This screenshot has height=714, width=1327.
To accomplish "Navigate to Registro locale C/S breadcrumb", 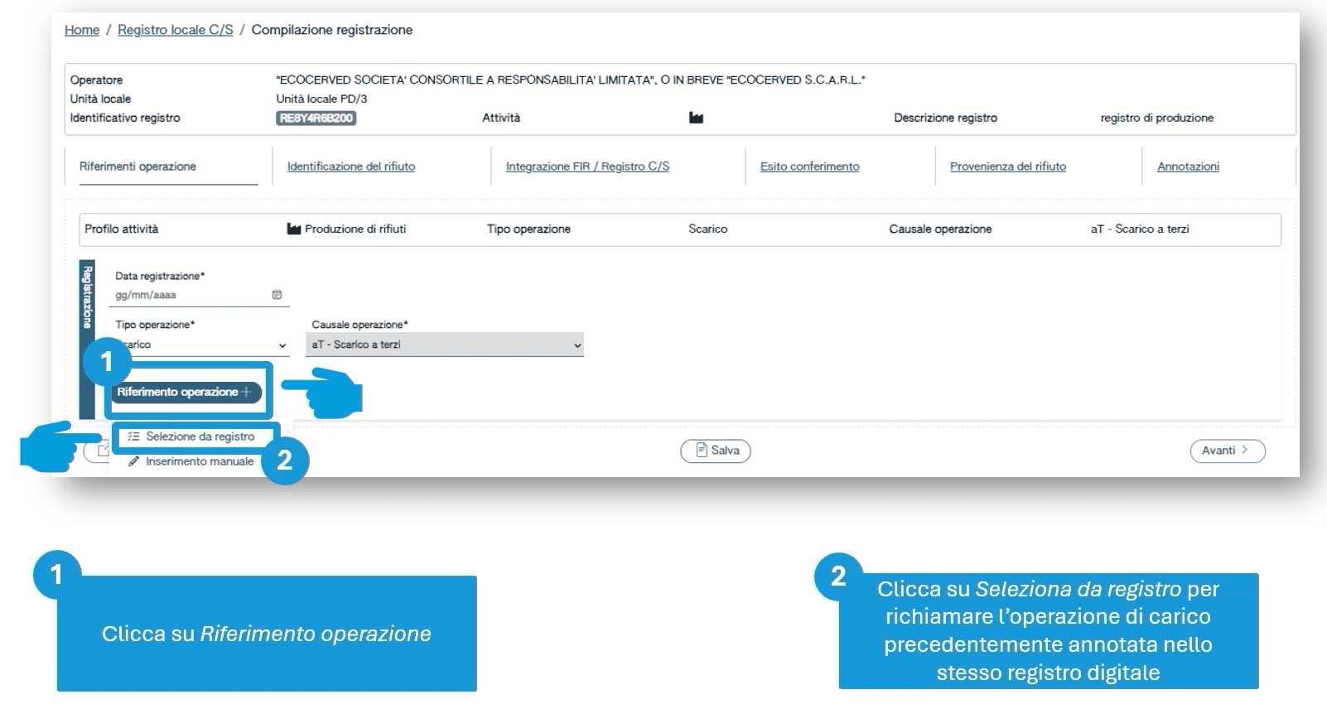I will click(x=176, y=30).
